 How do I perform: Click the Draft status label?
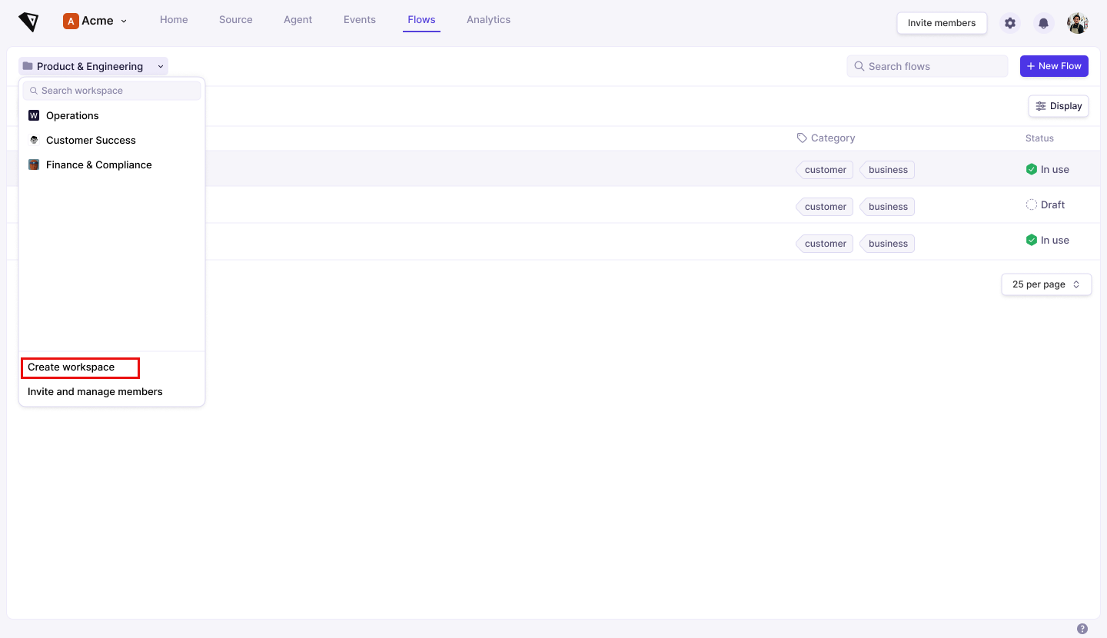[1045, 204]
